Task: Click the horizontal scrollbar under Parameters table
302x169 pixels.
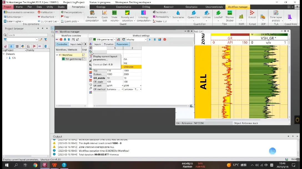Action: pyautogui.click(x=141, y=106)
